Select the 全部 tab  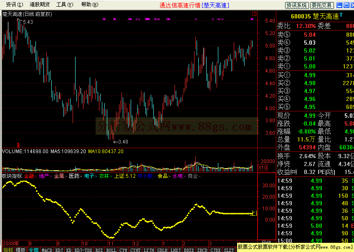pos(34,250)
